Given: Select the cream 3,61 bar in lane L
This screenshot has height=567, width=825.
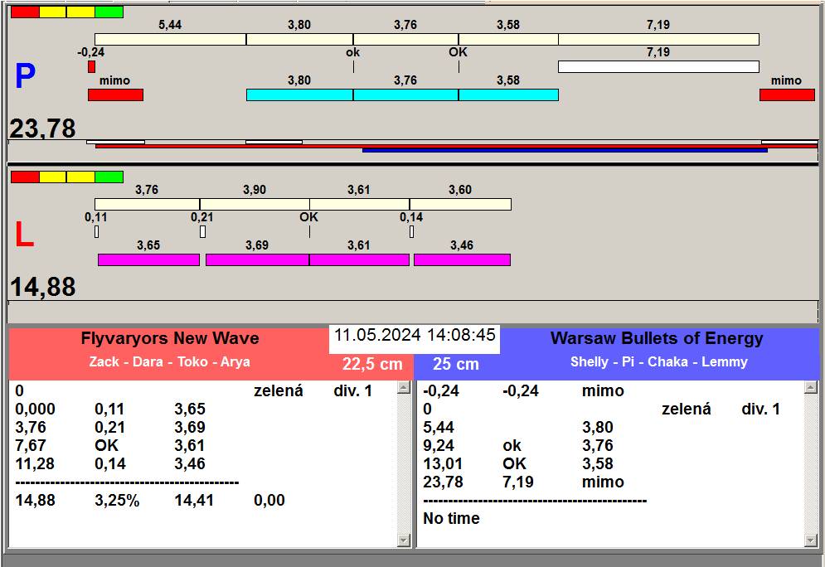Looking at the screenshot, I should tap(359, 204).
